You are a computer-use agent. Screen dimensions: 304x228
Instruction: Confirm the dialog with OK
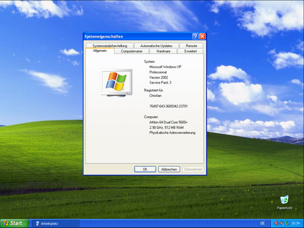pos(145,169)
